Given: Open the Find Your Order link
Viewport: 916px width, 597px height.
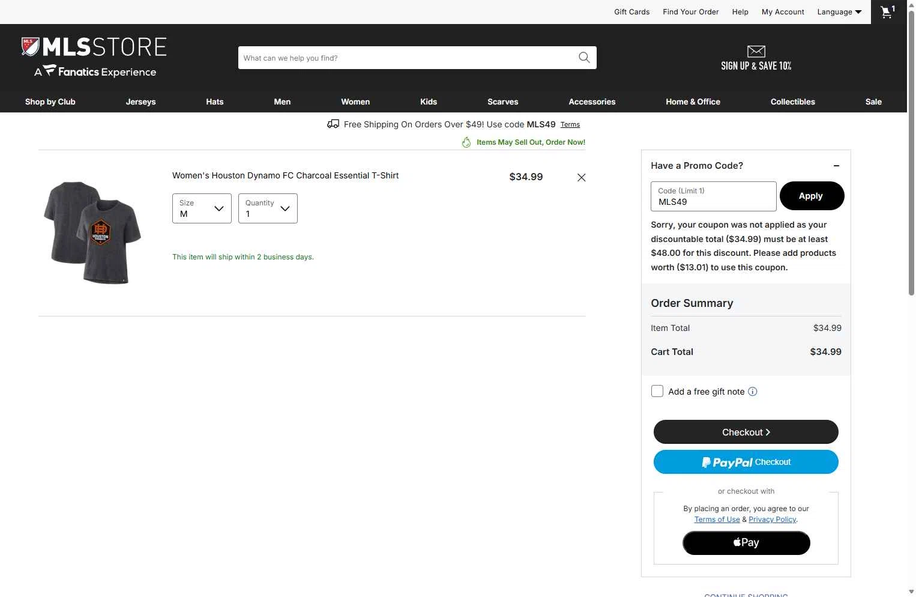Looking at the screenshot, I should (690, 12).
